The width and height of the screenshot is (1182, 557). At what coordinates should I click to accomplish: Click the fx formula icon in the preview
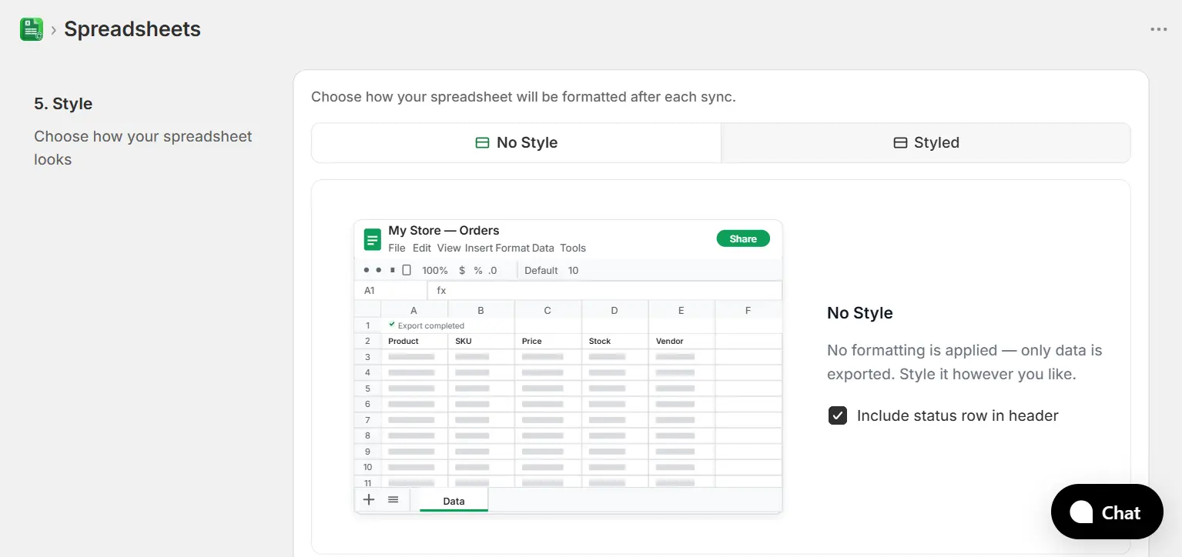pos(441,291)
